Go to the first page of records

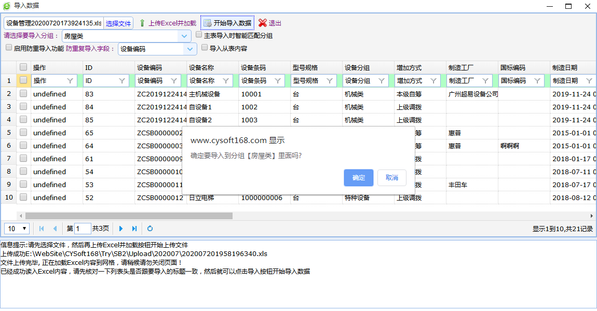(42, 229)
